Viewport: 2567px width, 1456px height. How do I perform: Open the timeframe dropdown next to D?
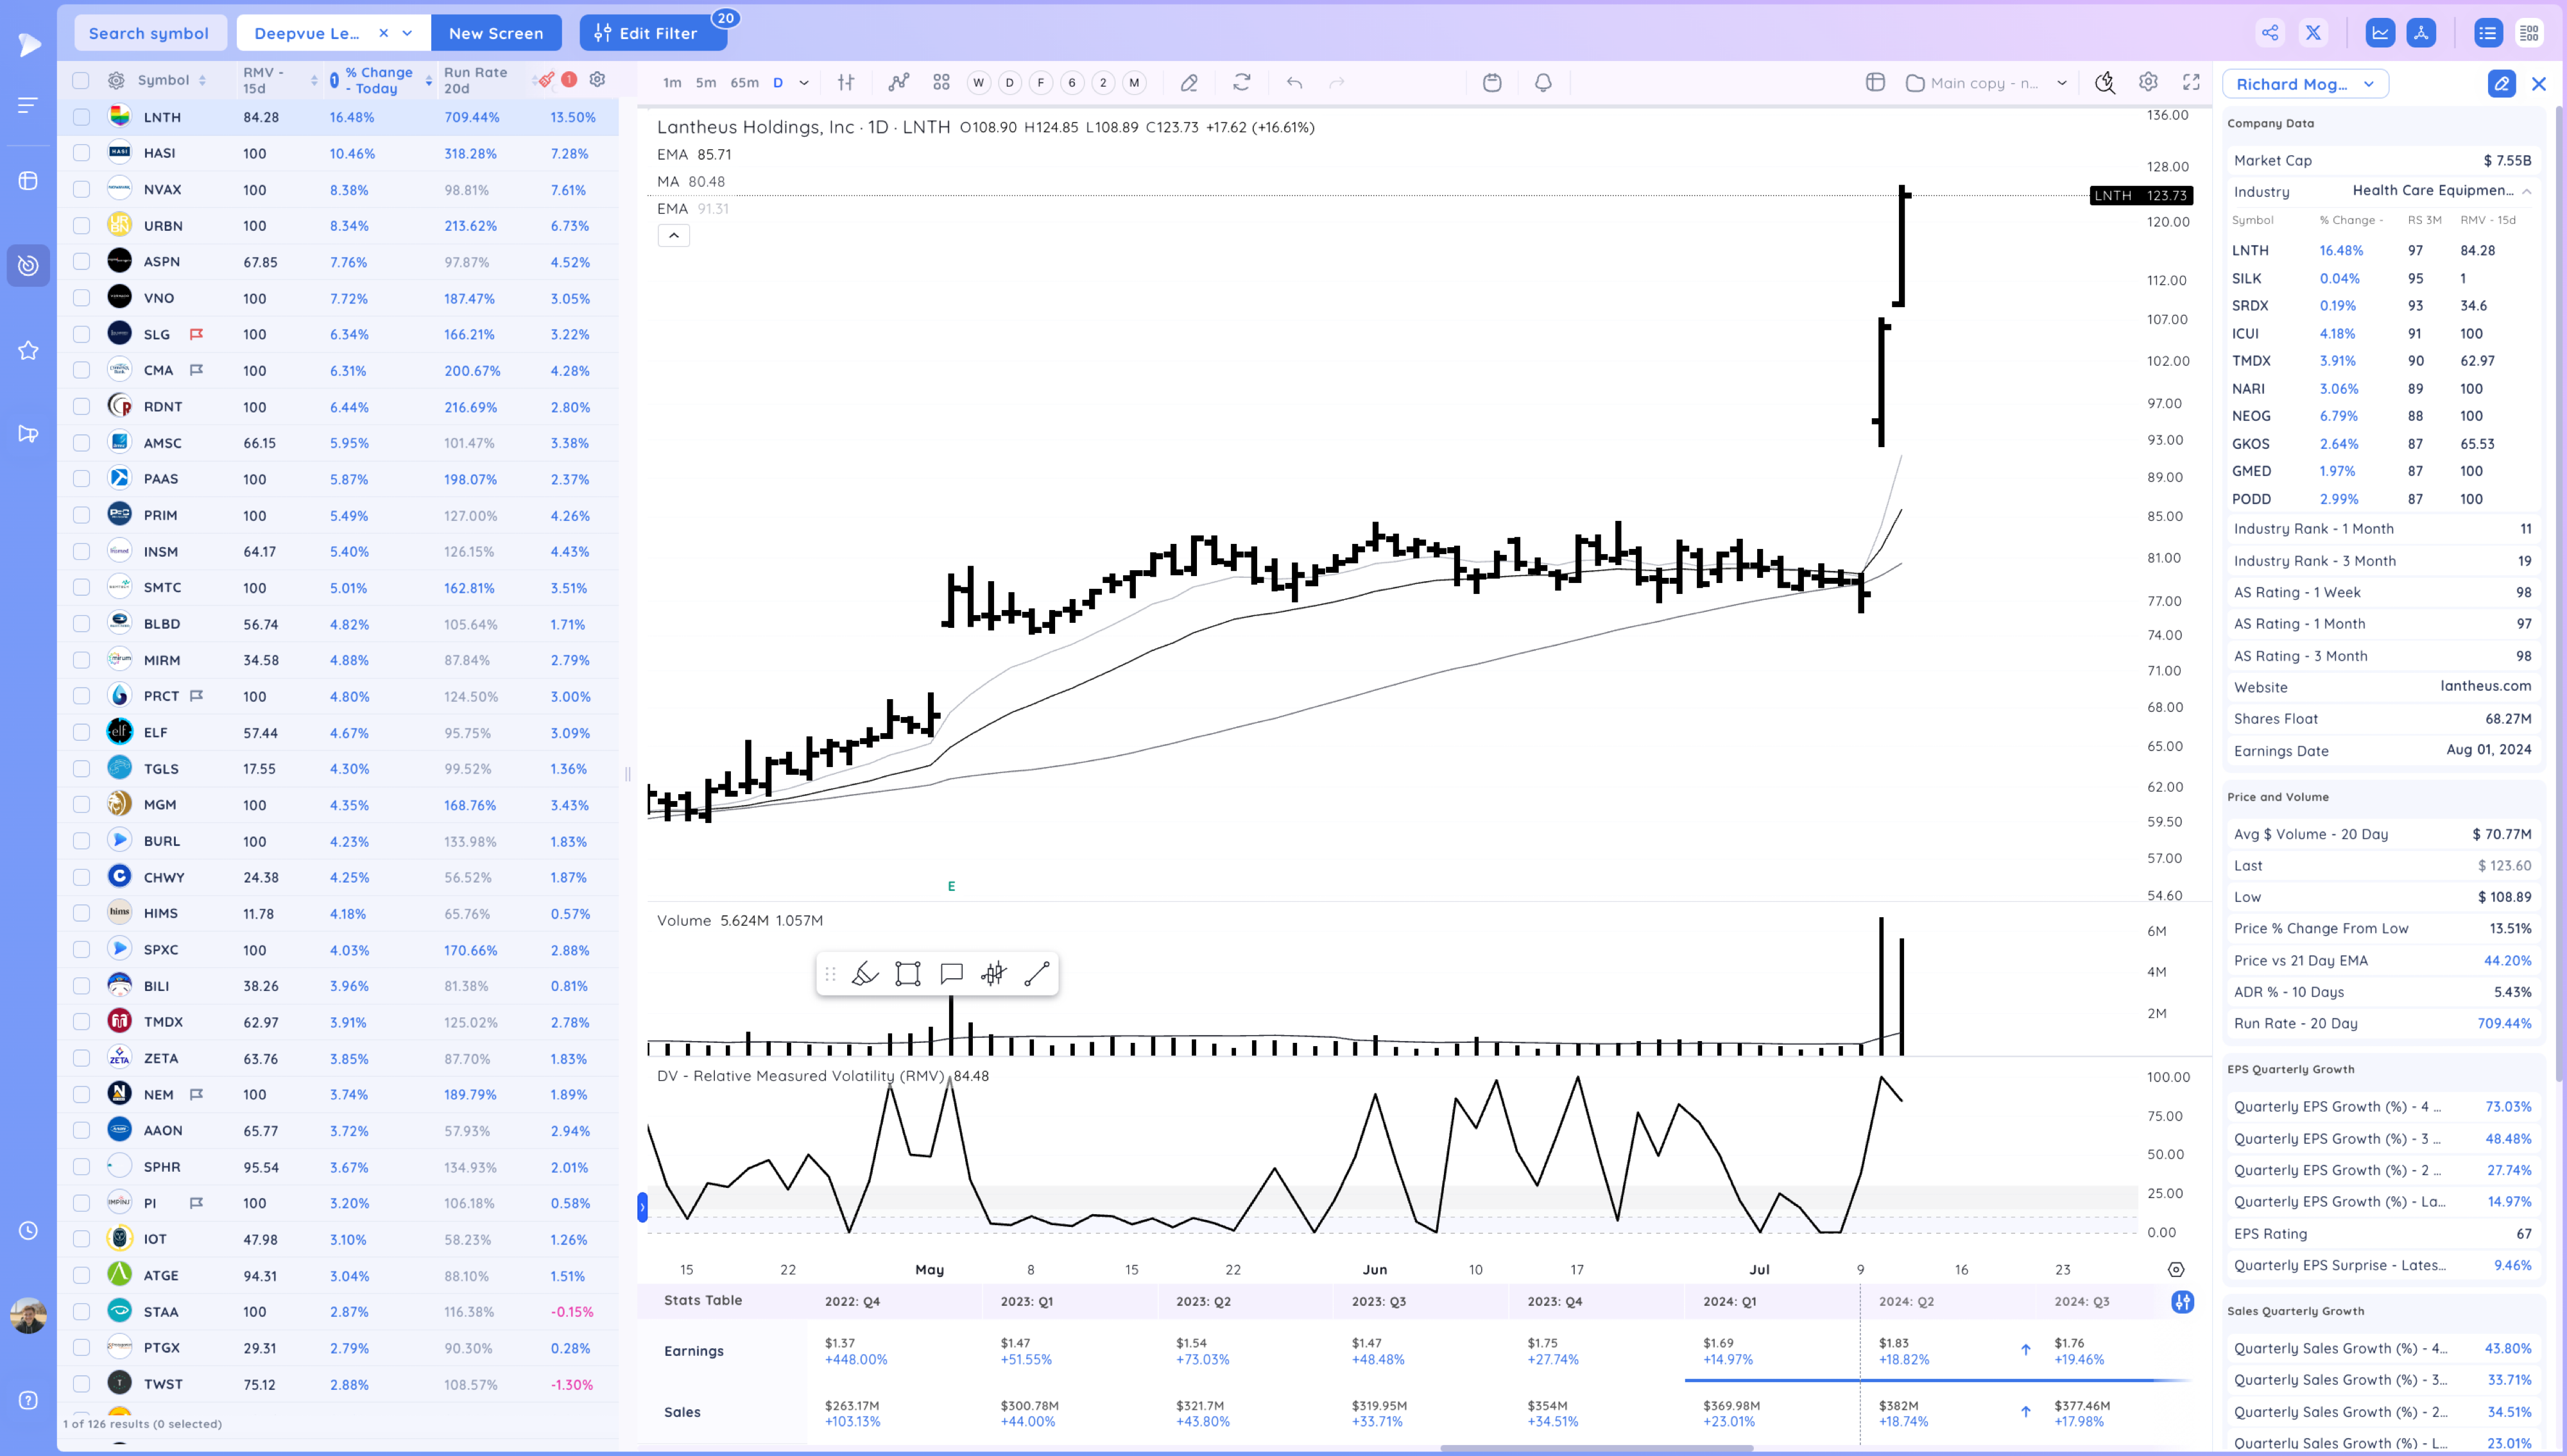pos(803,83)
